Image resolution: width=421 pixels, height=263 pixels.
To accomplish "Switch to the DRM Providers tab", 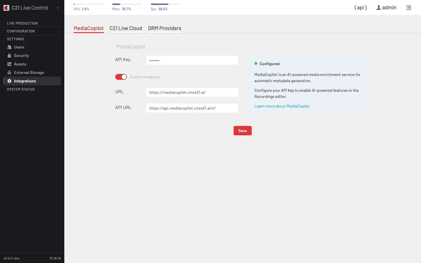I will point(165,28).
